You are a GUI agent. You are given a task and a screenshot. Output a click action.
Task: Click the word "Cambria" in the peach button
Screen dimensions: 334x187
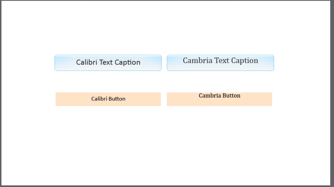click(210, 95)
